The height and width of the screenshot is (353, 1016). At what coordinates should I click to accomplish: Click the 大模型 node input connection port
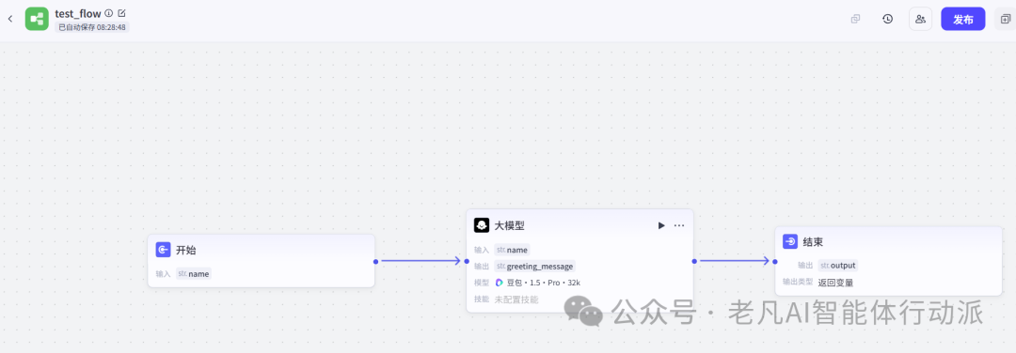(x=467, y=261)
